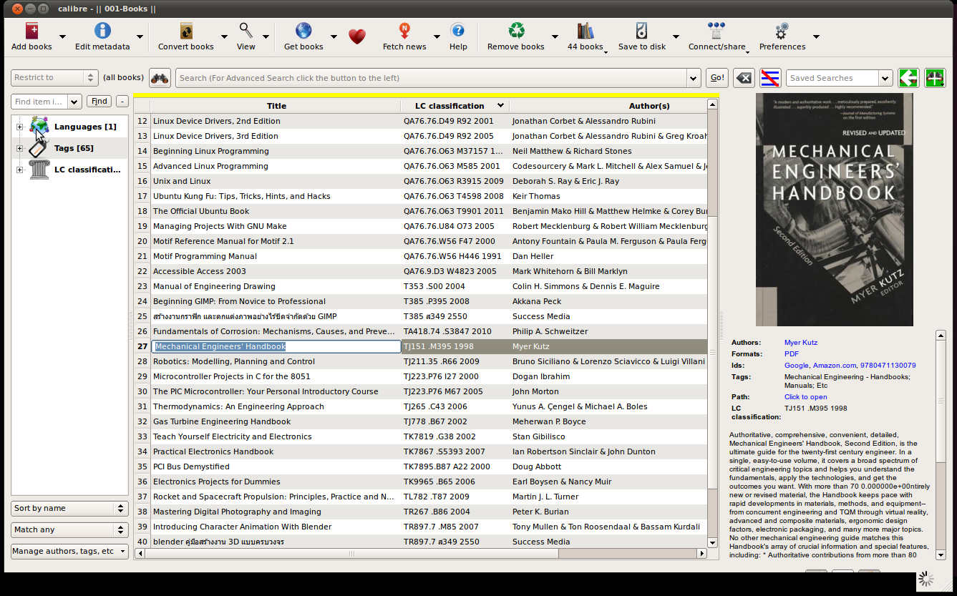Click the Fetch news icon
The width and height of the screenshot is (957, 596).
tap(404, 31)
